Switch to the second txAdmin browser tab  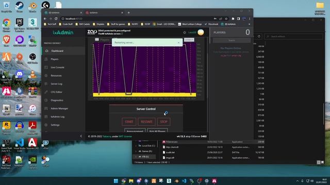104,12
